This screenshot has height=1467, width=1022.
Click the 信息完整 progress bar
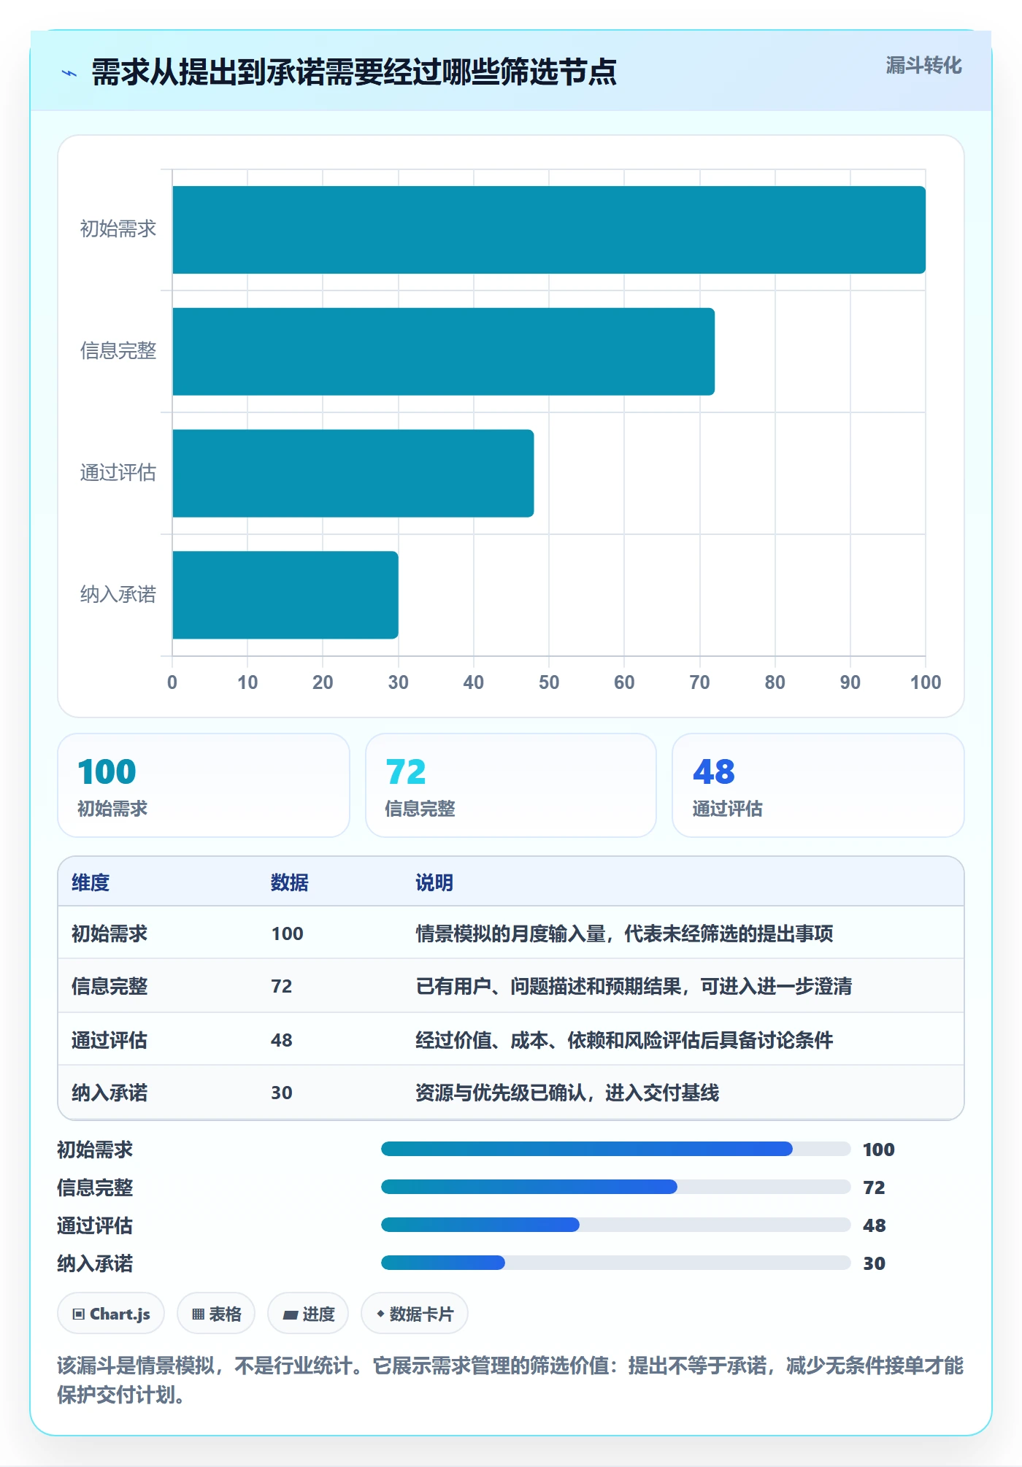click(616, 1187)
